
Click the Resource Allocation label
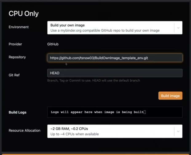coord(24,130)
